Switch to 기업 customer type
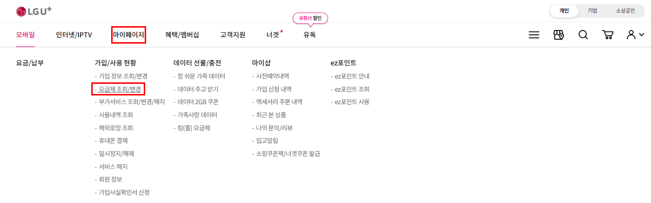 pos(592,11)
